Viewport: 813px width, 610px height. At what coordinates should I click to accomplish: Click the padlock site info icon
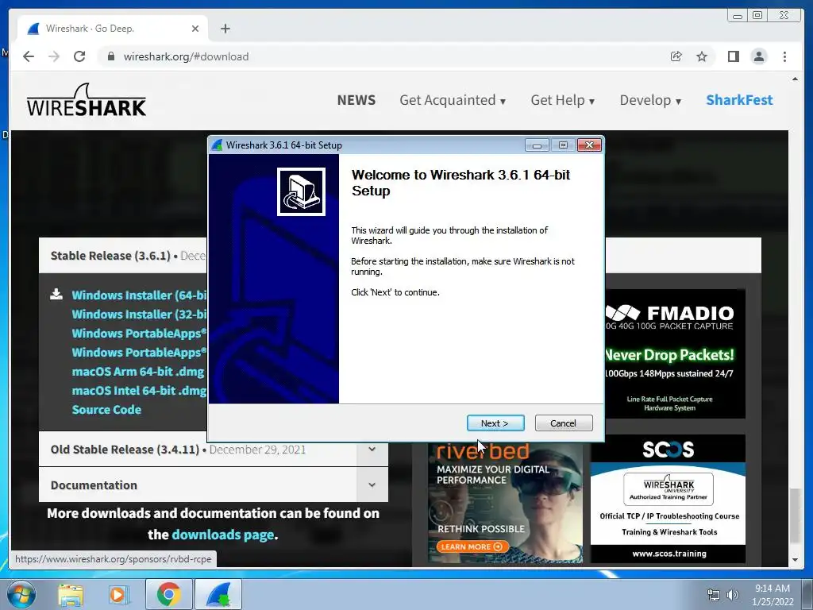(x=110, y=56)
